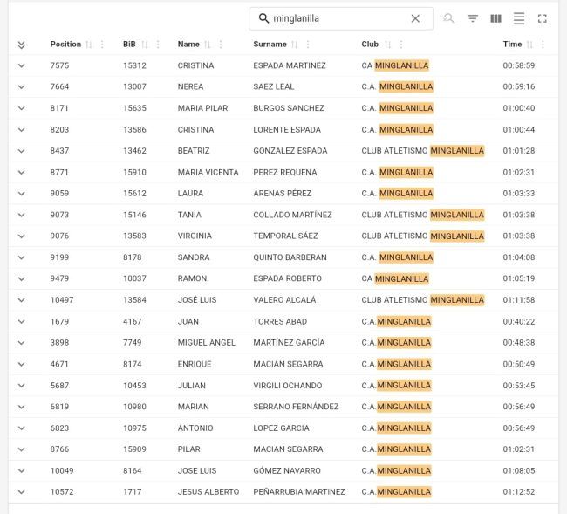Expand TANIA COLLADO MARTÍNEZ row

click(x=21, y=215)
